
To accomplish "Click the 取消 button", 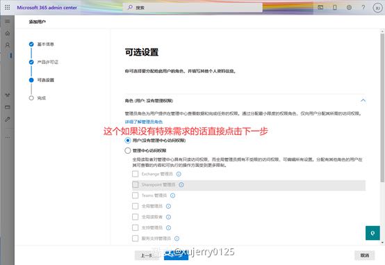I will [365, 255].
